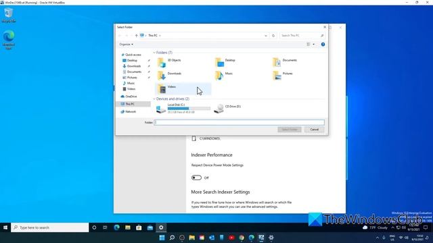Open the Help icon in Select Folder dialog

coord(323,45)
